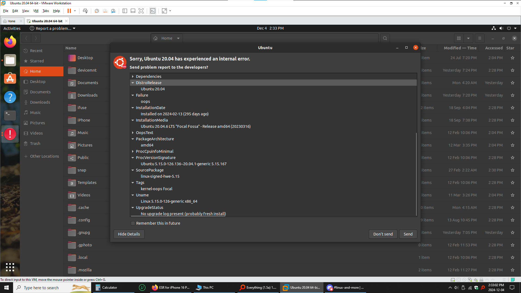Screen dimensions: 521x293
Task: Take VM snapshot toolbar icon
Action: click(x=97, y=11)
